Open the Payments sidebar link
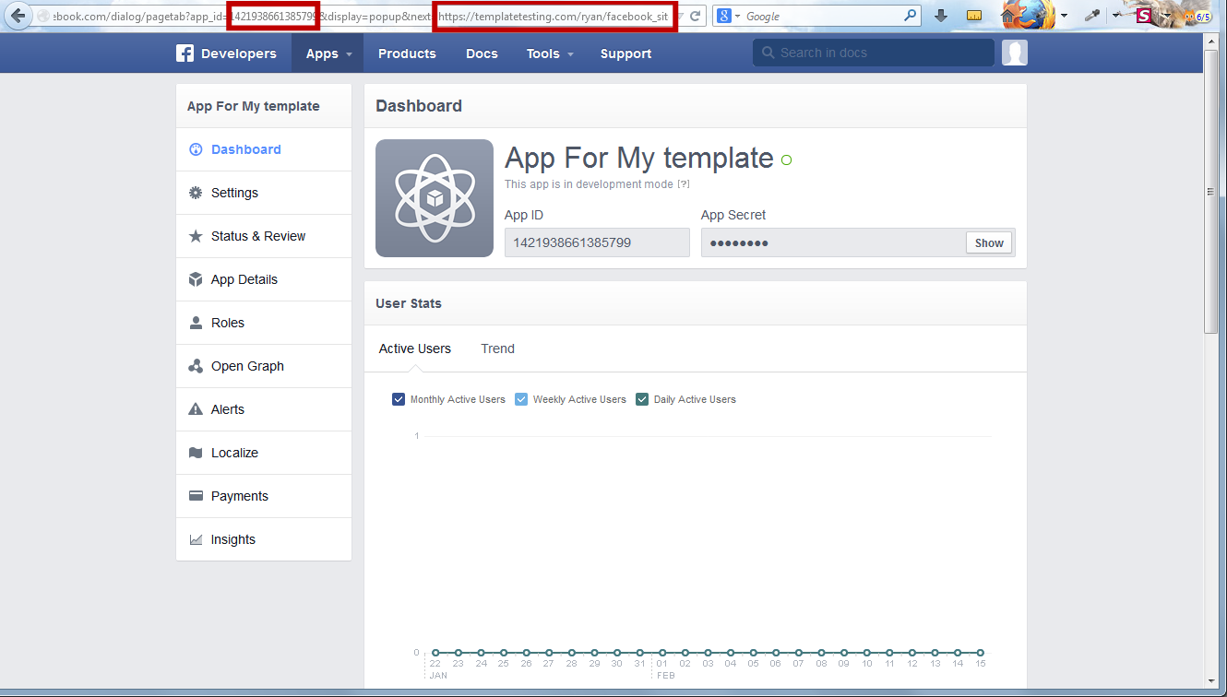 pos(264,496)
